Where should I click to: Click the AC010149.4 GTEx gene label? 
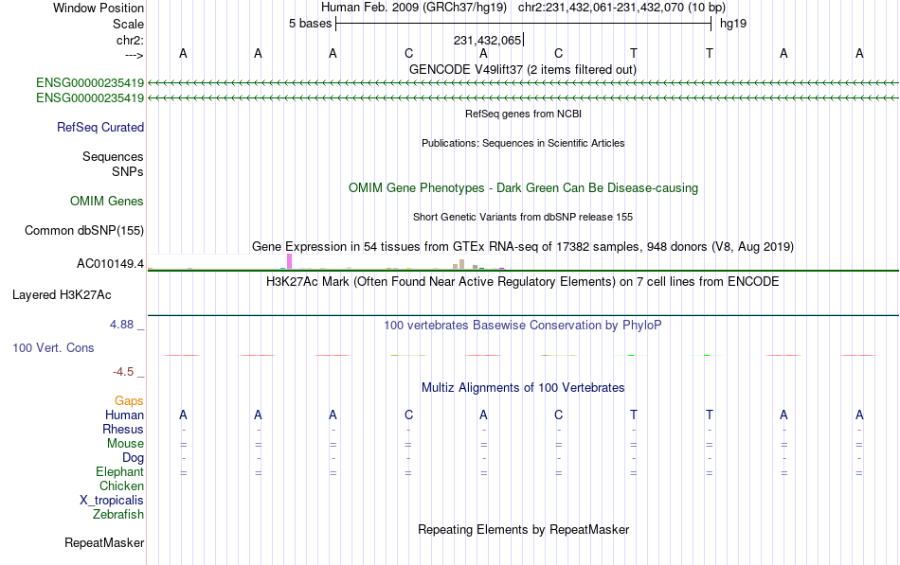click(110, 264)
